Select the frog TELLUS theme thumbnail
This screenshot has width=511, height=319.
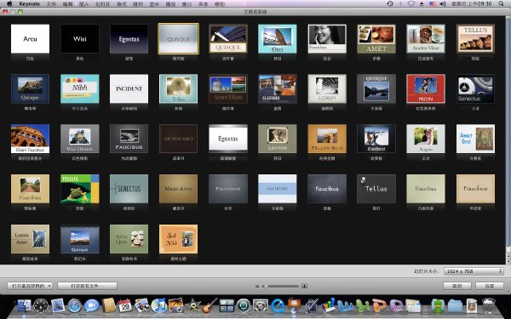(80, 189)
